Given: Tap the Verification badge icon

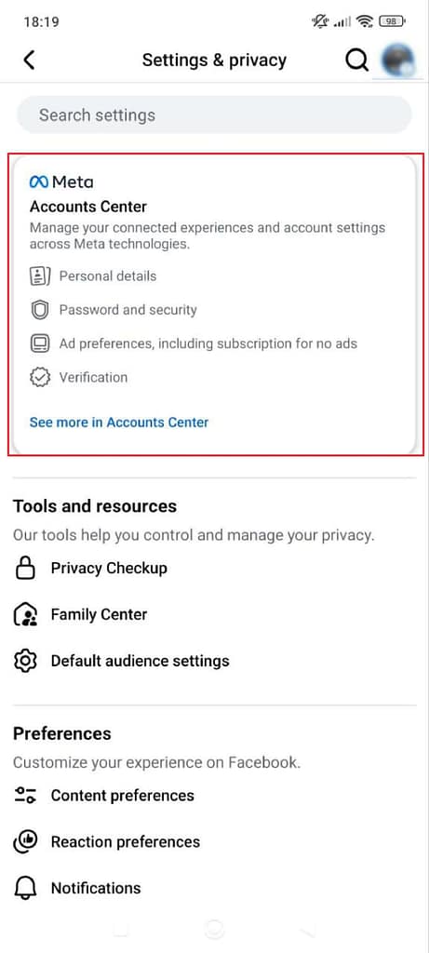Looking at the screenshot, I should pyautogui.click(x=39, y=378).
